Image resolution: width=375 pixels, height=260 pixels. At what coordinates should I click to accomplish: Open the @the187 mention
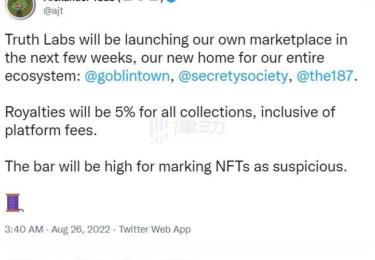pyautogui.click(x=325, y=76)
